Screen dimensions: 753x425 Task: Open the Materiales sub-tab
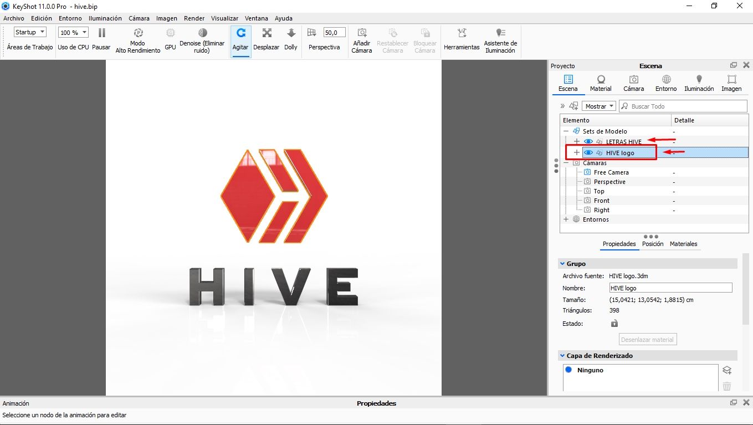pyautogui.click(x=683, y=244)
